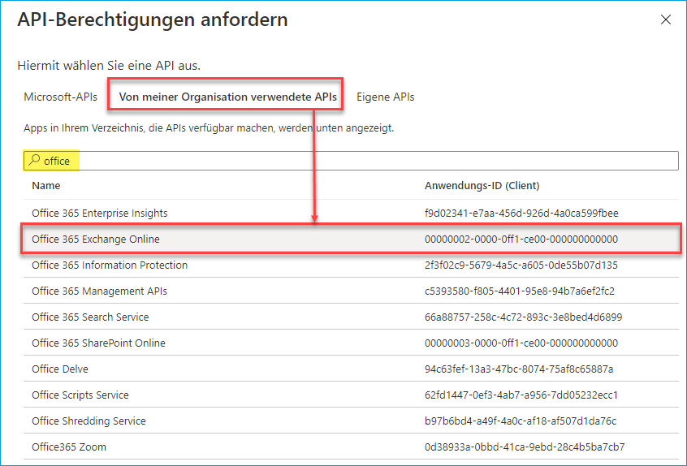The image size is (687, 466).
Task: Click ID 2f3f02c9-5679-4a5c-a605-0de55b07d135
Action: pos(521,265)
